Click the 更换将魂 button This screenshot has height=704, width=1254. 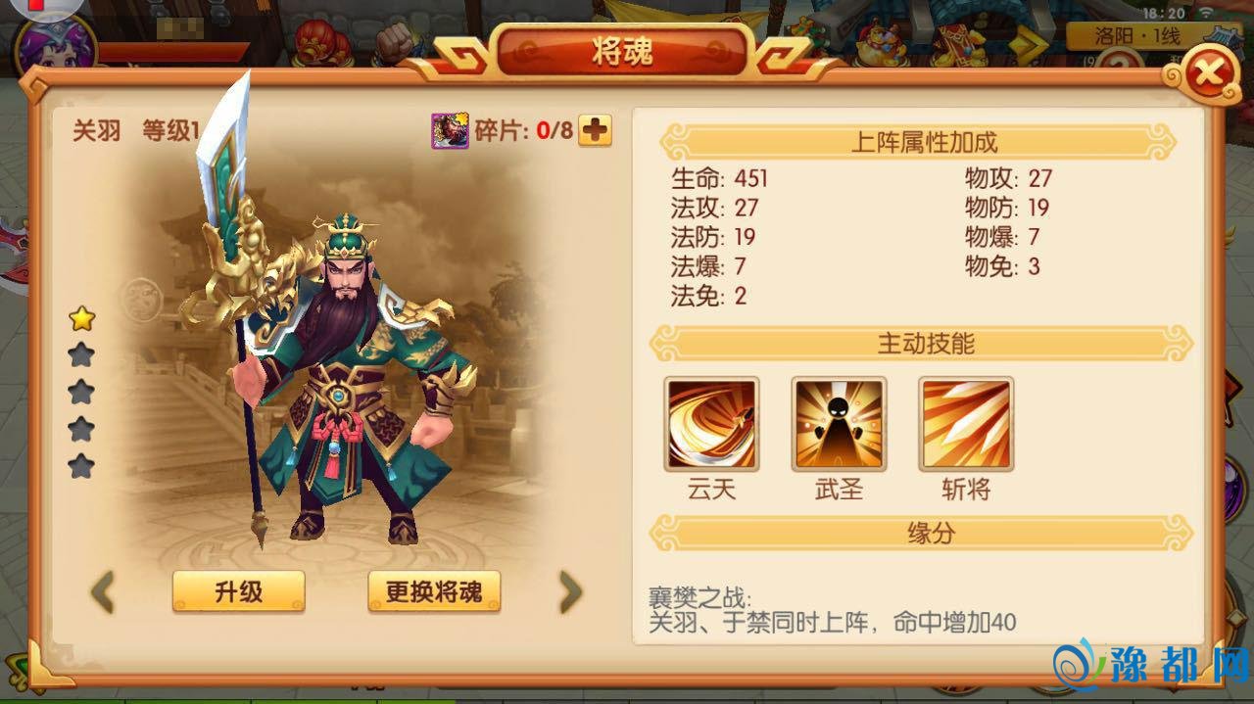(434, 591)
